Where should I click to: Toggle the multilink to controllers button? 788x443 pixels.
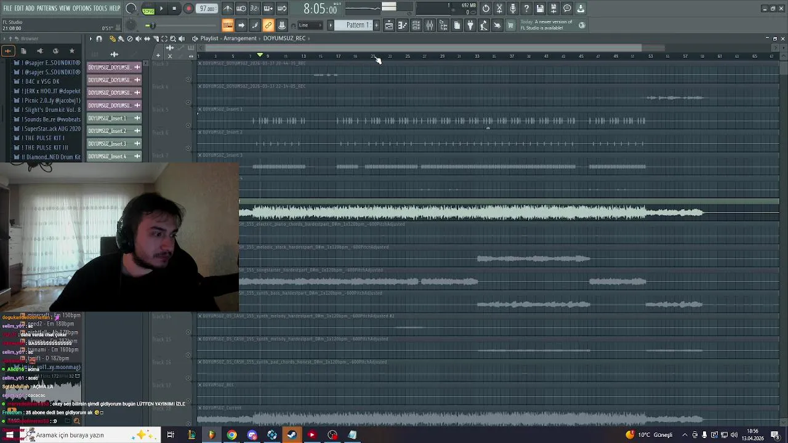tap(268, 25)
